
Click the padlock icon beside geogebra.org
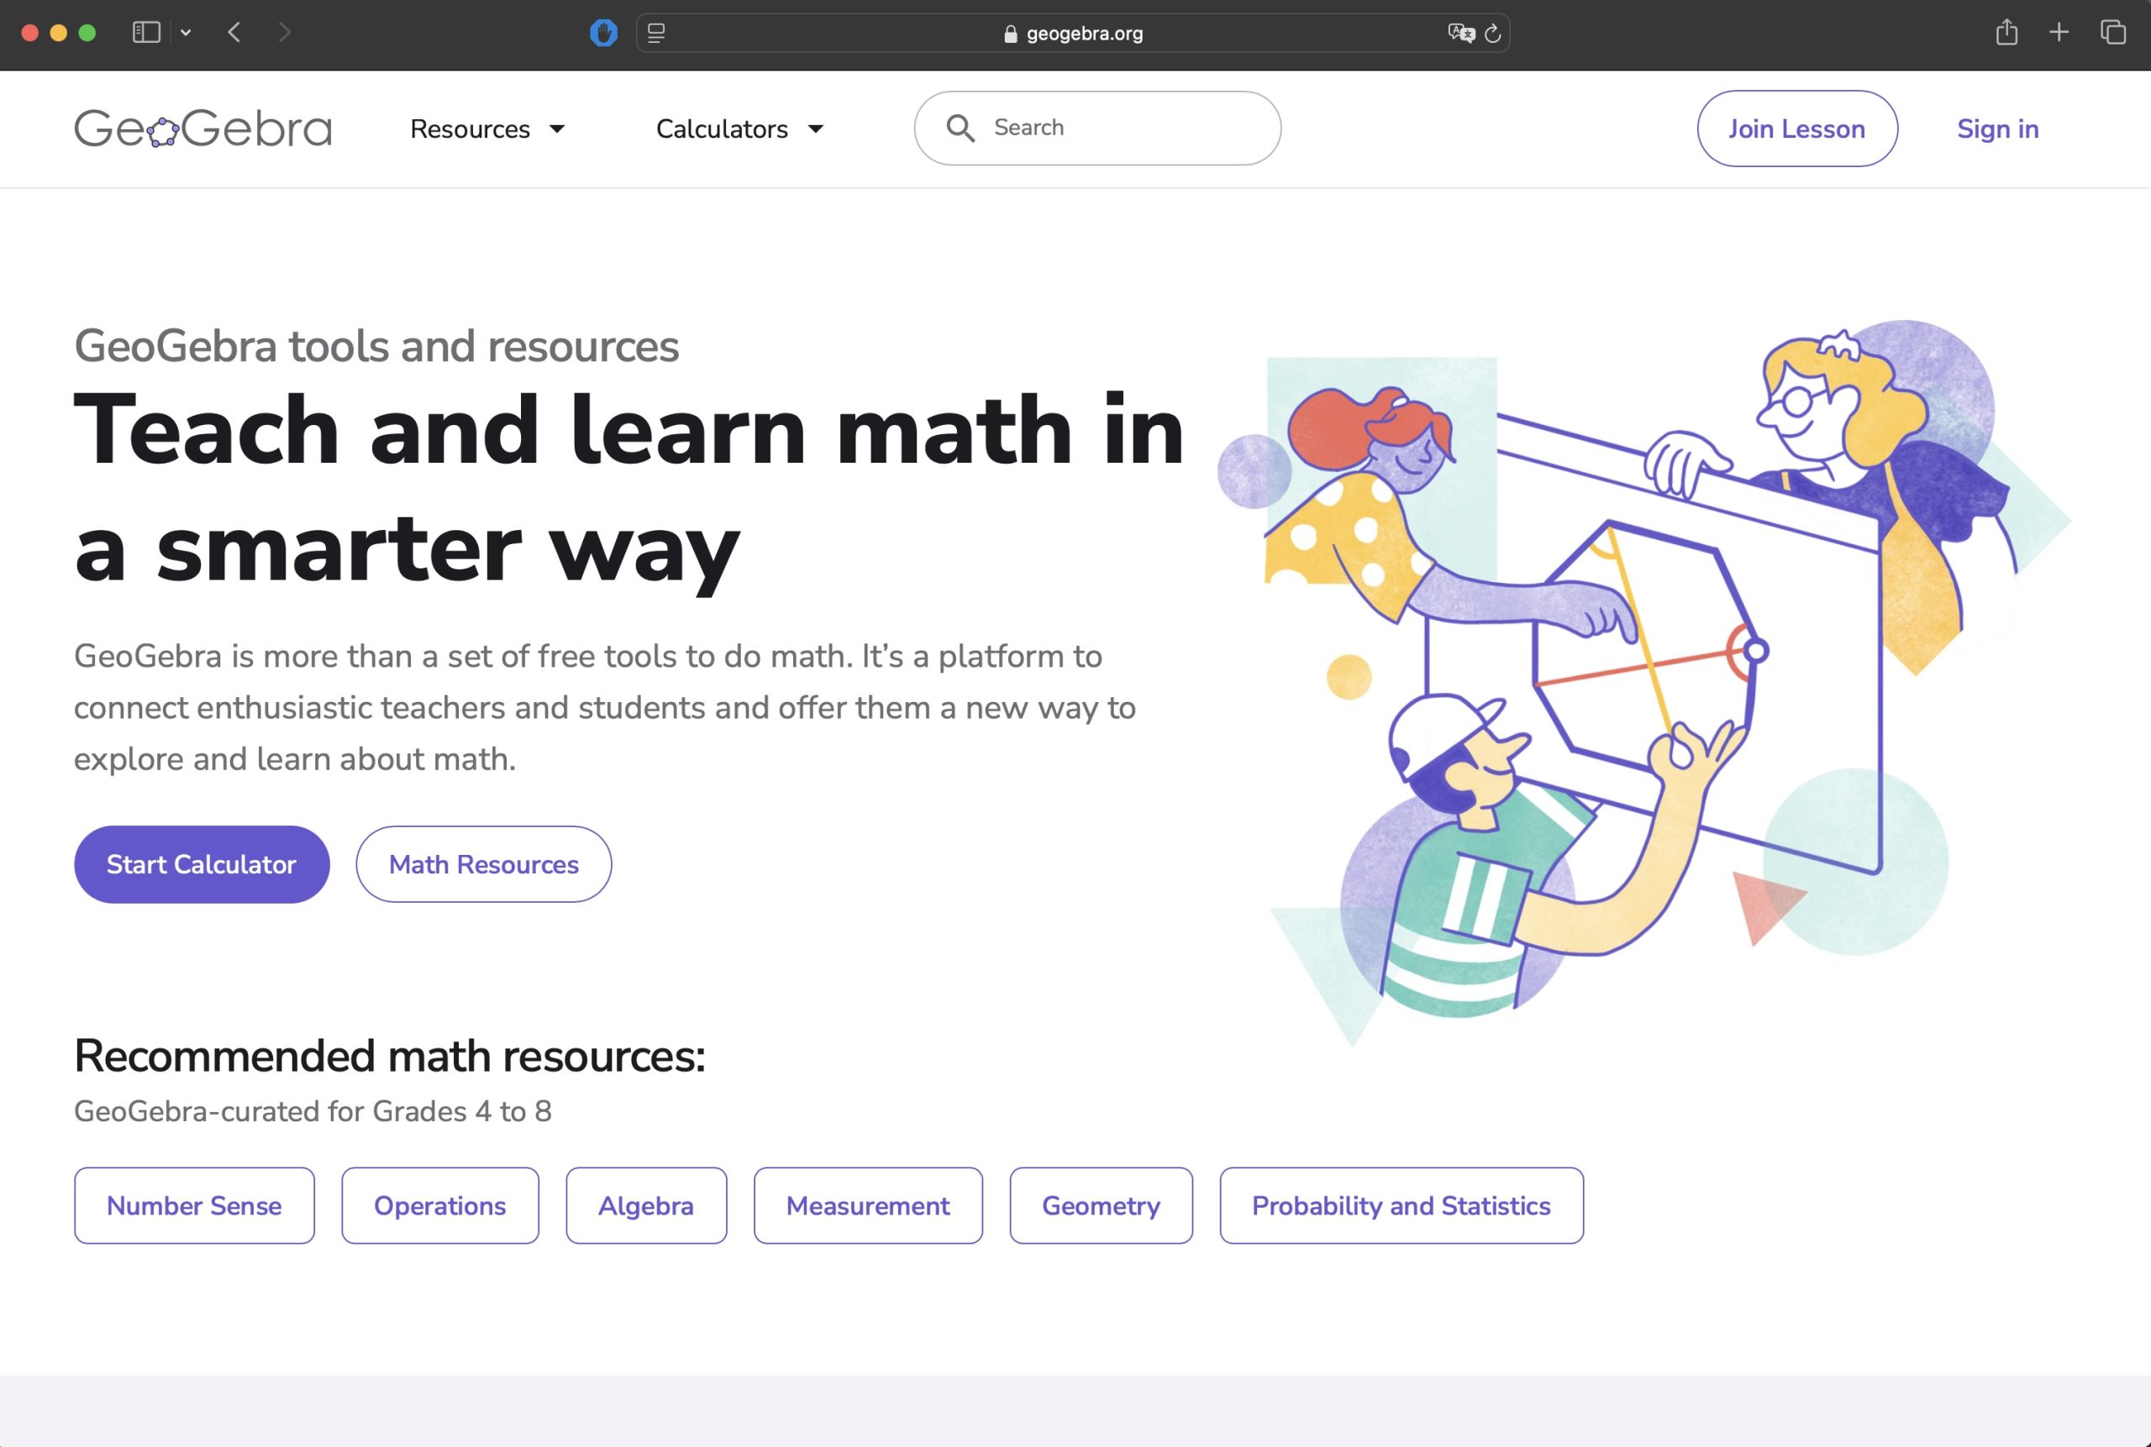[1010, 34]
